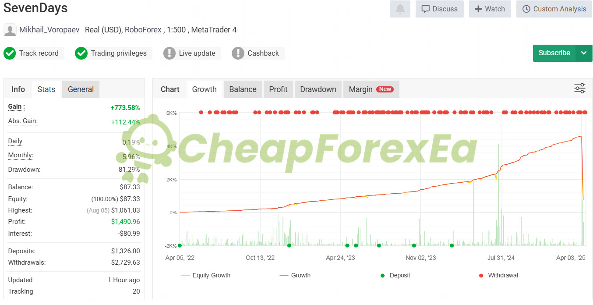Click the $1,326.00 deposits value
Image resolution: width=593 pixels, height=305 pixels.
pos(126,251)
